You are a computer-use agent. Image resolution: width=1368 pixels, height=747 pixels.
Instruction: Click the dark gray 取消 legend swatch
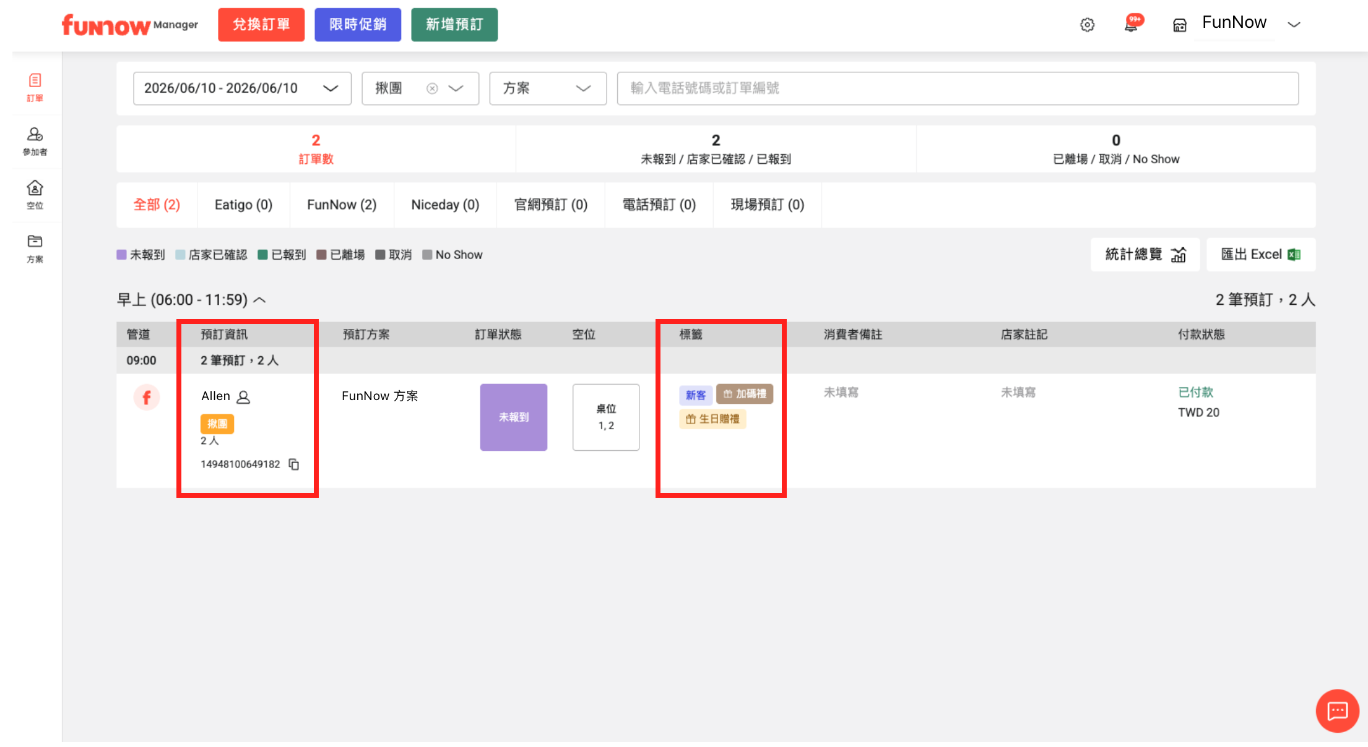tap(380, 255)
